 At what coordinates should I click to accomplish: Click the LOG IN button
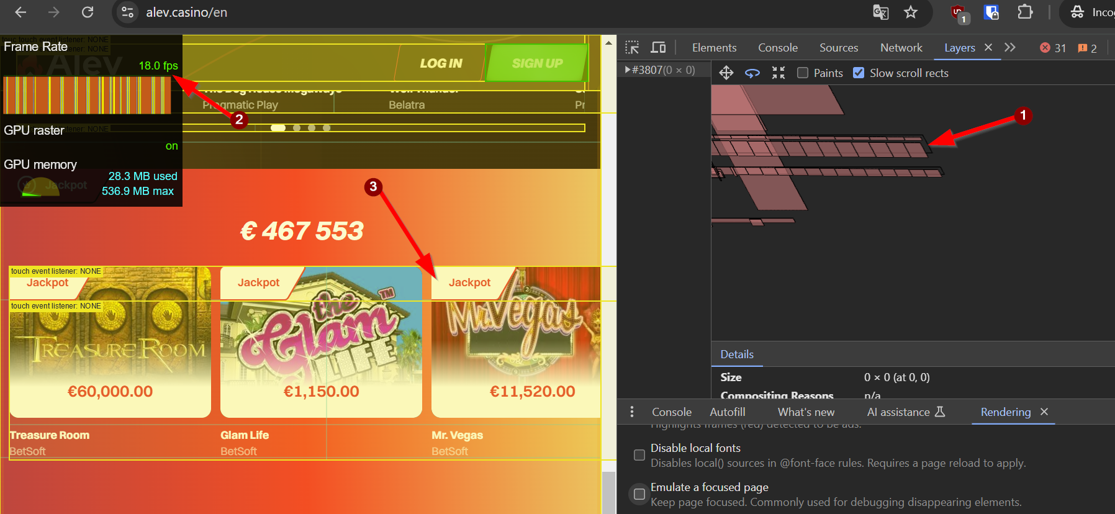click(x=441, y=63)
